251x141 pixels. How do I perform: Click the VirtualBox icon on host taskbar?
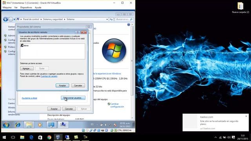(58, 137)
